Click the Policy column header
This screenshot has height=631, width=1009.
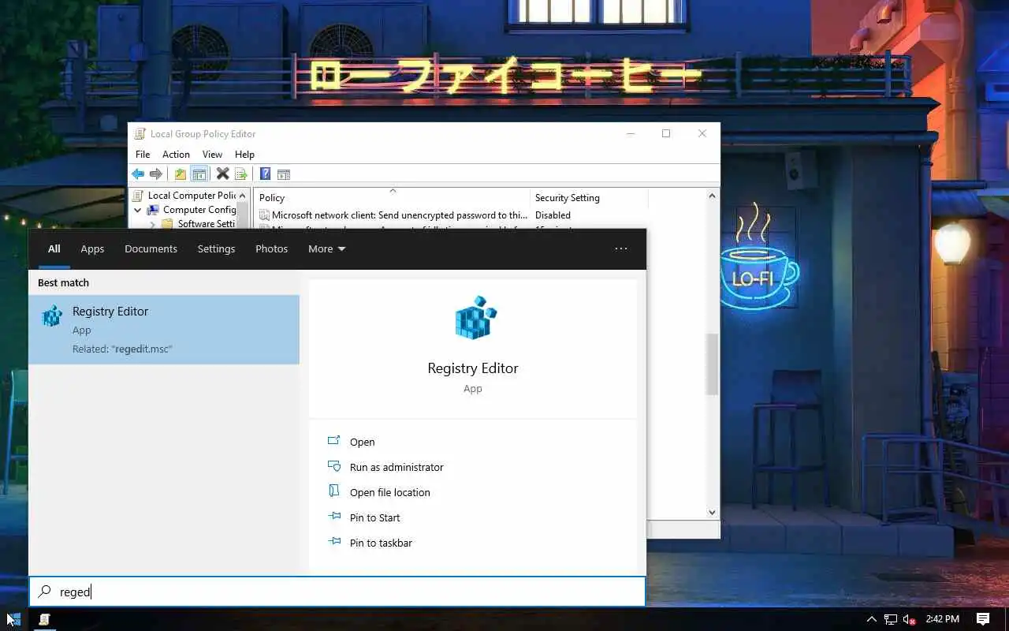pyautogui.click(x=392, y=198)
